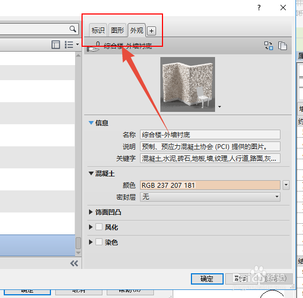This screenshot has height=298, width=303.
Task: Switch to the 标识 tab
Action: (x=98, y=30)
